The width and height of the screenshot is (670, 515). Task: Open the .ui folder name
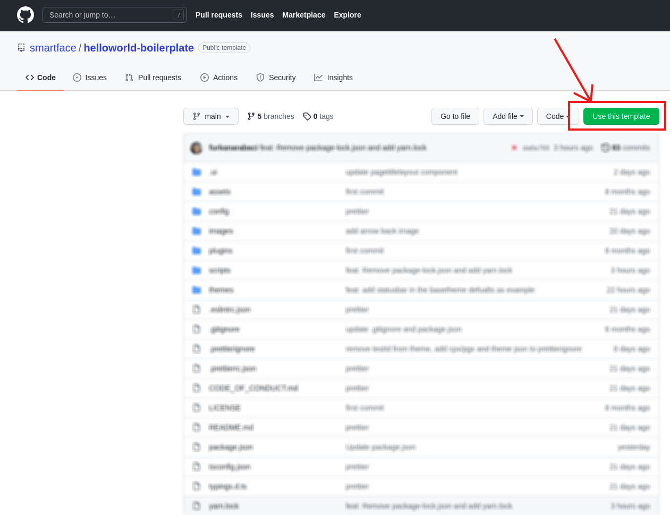(x=213, y=172)
